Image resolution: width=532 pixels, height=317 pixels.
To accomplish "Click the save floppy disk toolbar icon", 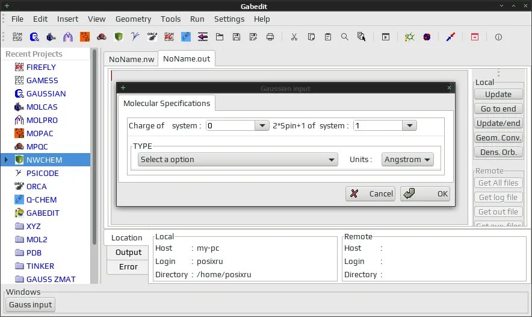I will 237,37.
